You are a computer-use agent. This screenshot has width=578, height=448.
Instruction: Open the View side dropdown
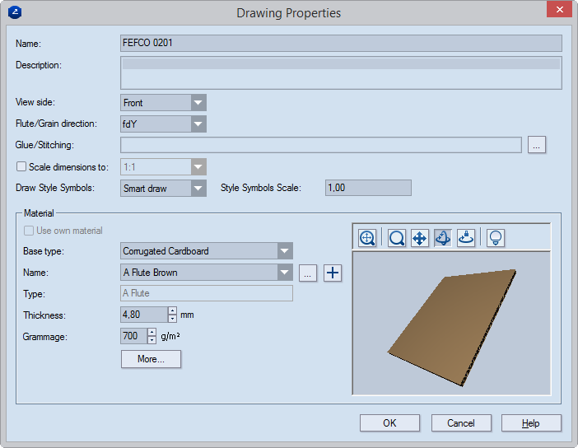198,103
